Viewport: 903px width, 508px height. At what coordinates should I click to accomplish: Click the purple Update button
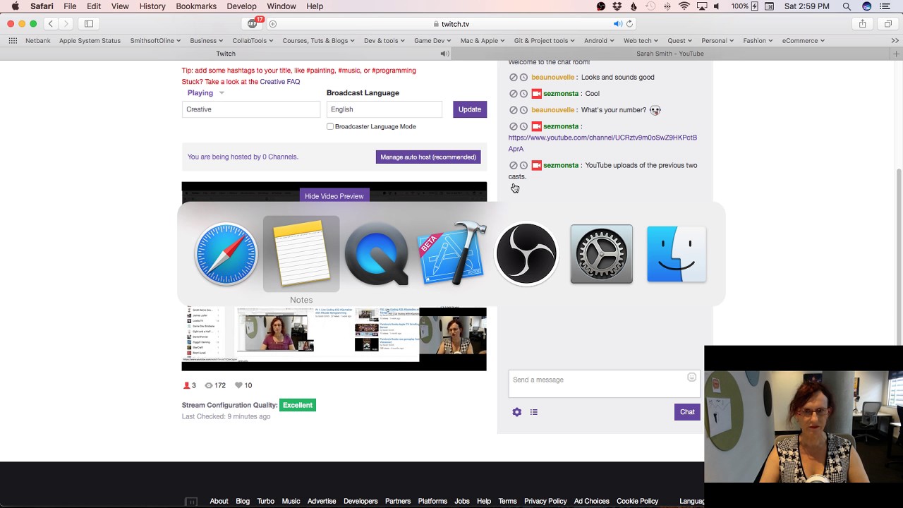470,109
